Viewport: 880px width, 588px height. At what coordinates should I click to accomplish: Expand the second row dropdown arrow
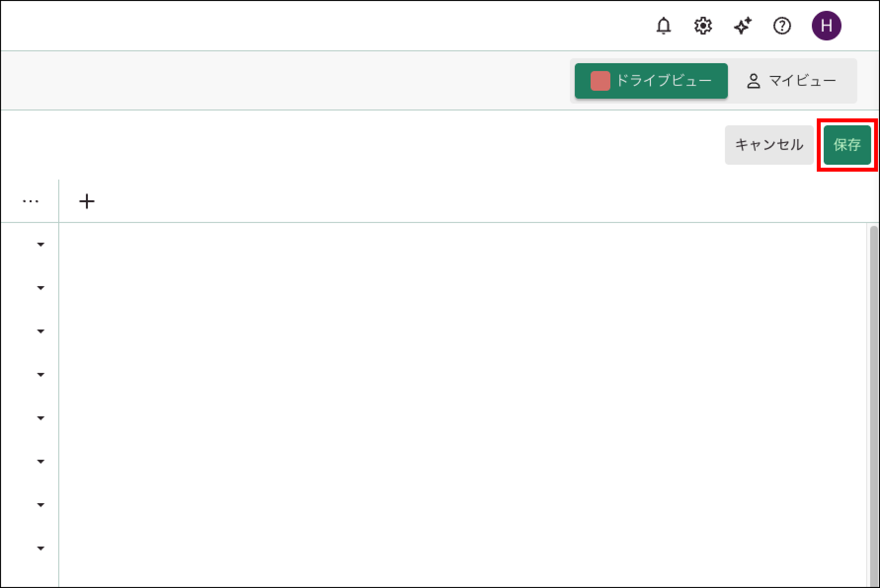[41, 288]
